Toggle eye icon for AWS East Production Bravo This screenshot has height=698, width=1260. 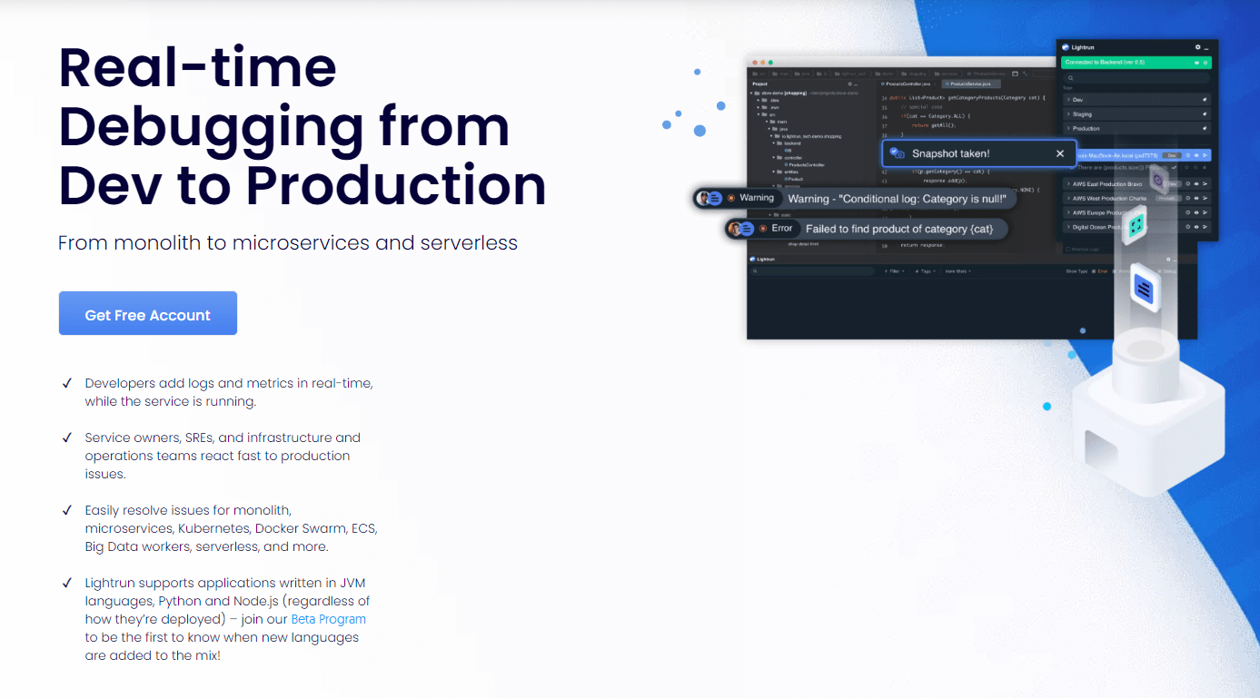pyautogui.click(x=1196, y=184)
